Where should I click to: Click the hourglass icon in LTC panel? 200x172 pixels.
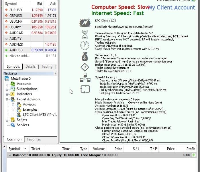tap(85, 34)
